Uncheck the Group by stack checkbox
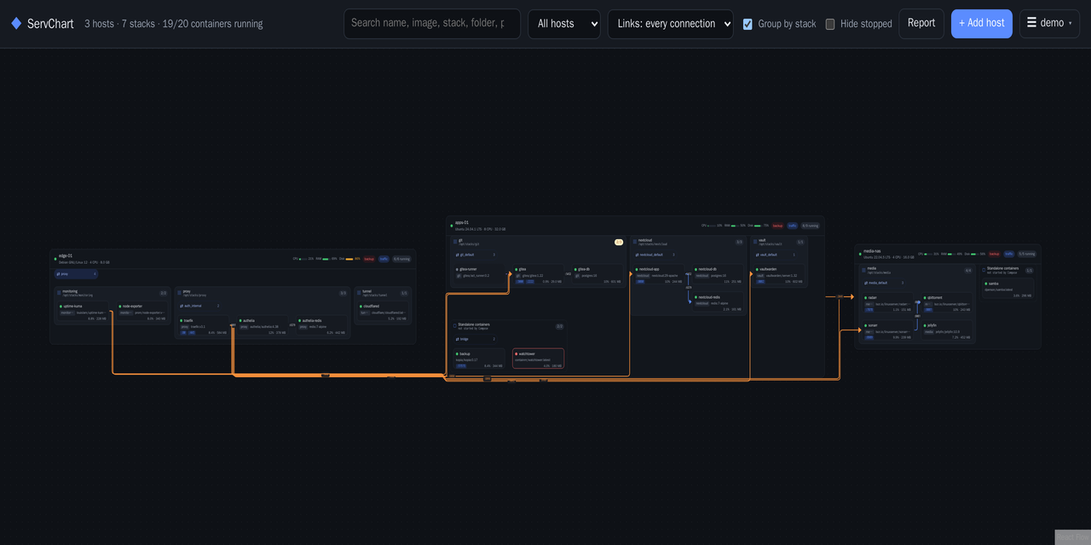 (x=748, y=24)
